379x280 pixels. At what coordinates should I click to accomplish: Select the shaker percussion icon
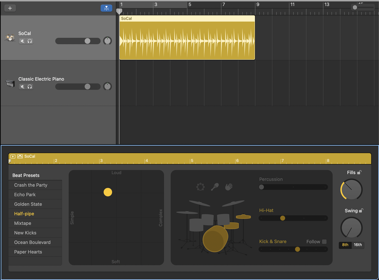215,186
